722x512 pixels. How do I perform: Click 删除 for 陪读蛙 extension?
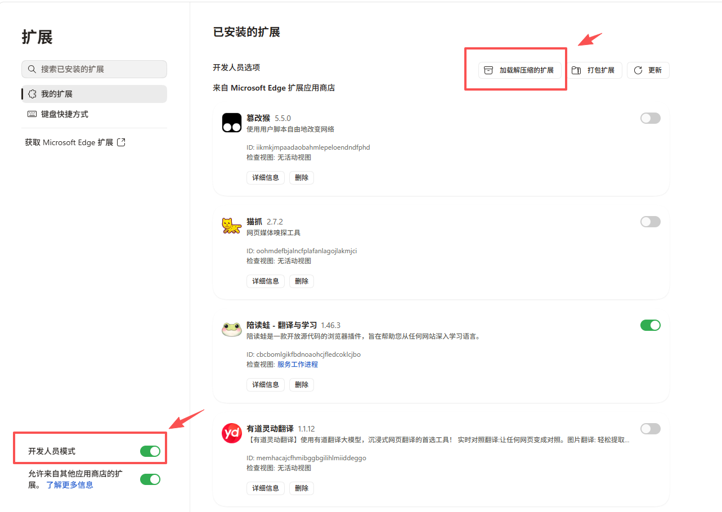(302, 385)
